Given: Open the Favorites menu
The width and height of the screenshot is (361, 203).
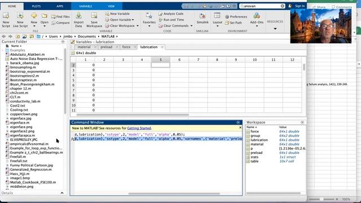Looking at the screenshot, I should point(149,20).
